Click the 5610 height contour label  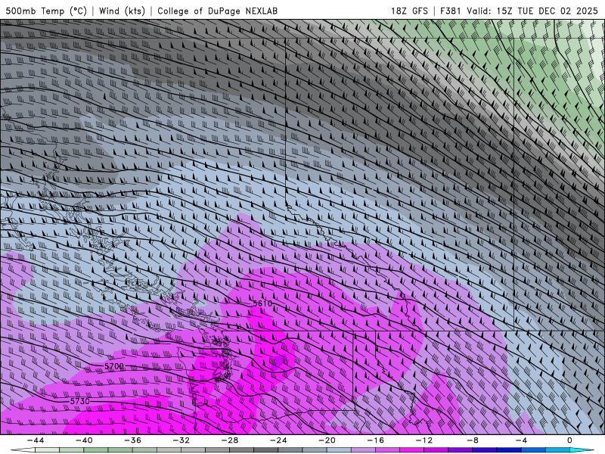tap(262, 303)
